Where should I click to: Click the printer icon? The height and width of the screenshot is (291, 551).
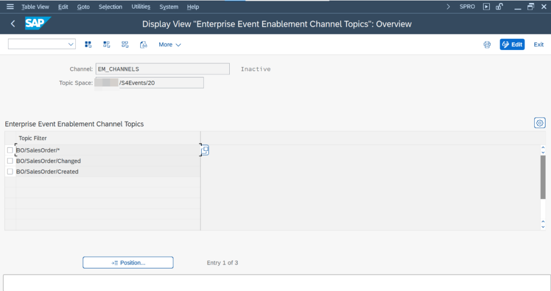[x=487, y=45]
